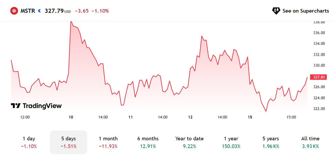Switch to the 1 month tab
Image resolution: width=334 pixels, height=159 pixels.
pyautogui.click(x=108, y=142)
